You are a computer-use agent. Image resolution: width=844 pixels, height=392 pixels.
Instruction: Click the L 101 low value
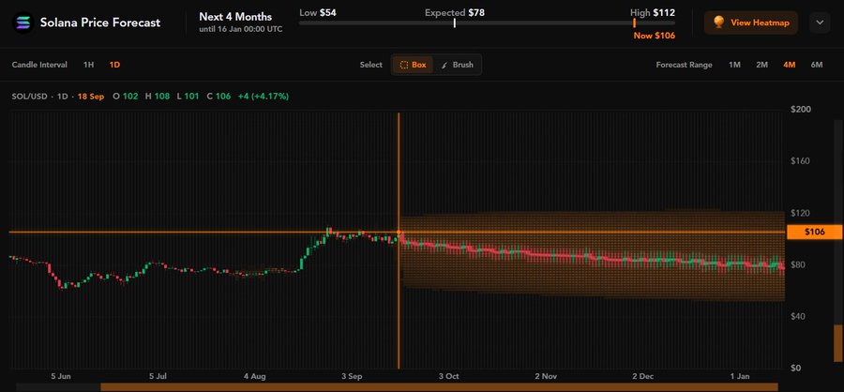point(188,97)
